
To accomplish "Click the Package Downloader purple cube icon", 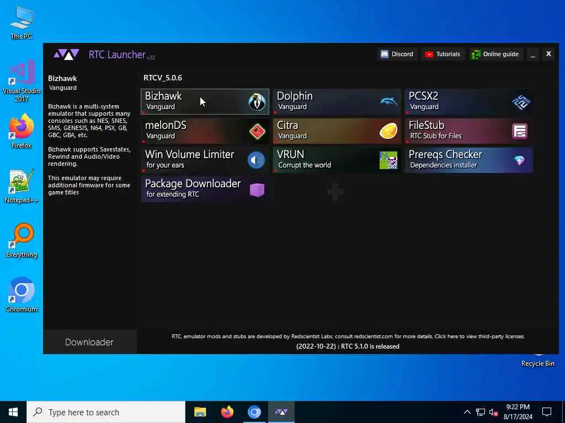I will 257,189.
